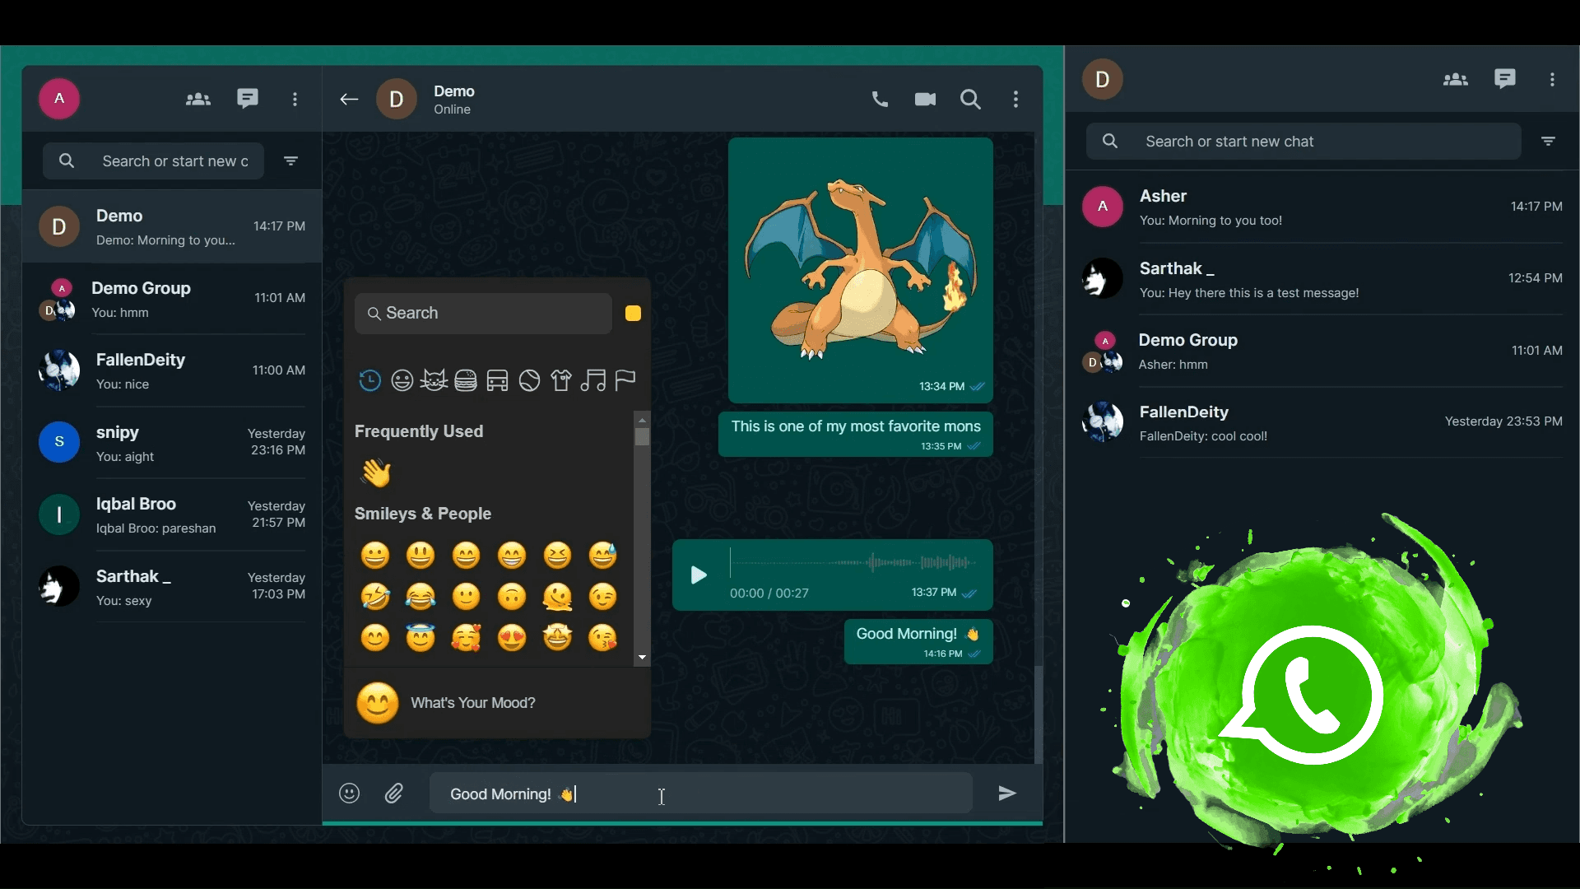Play the voice message in Demo chat
Viewport: 1580px width, 889px height.
pyautogui.click(x=698, y=575)
